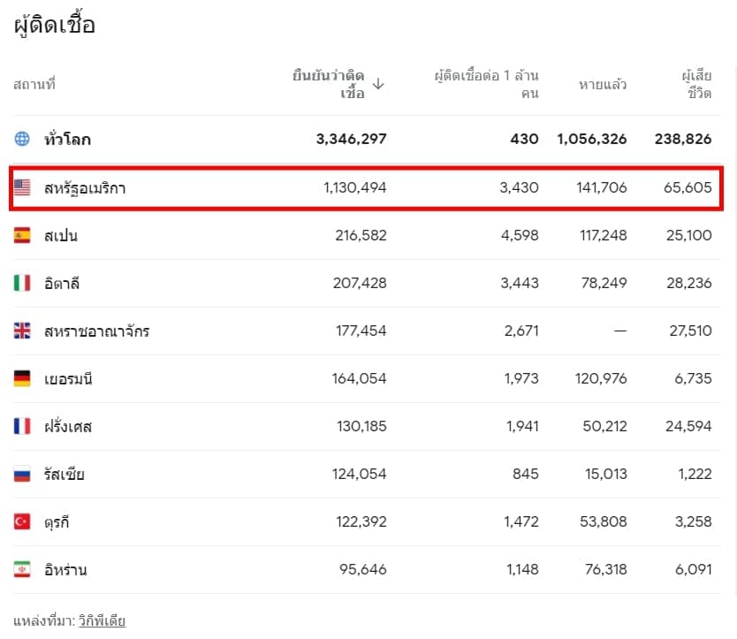The image size is (737, 639).
Task: Click the France flag icon
Action: point(22,426)
